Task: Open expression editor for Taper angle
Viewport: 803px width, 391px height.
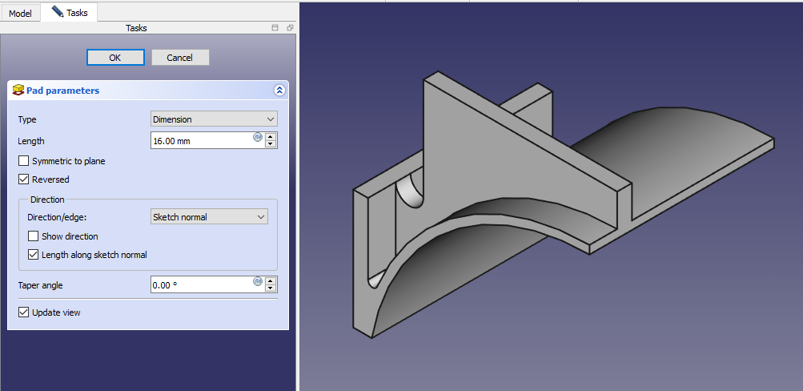Action: coord(258,281)
